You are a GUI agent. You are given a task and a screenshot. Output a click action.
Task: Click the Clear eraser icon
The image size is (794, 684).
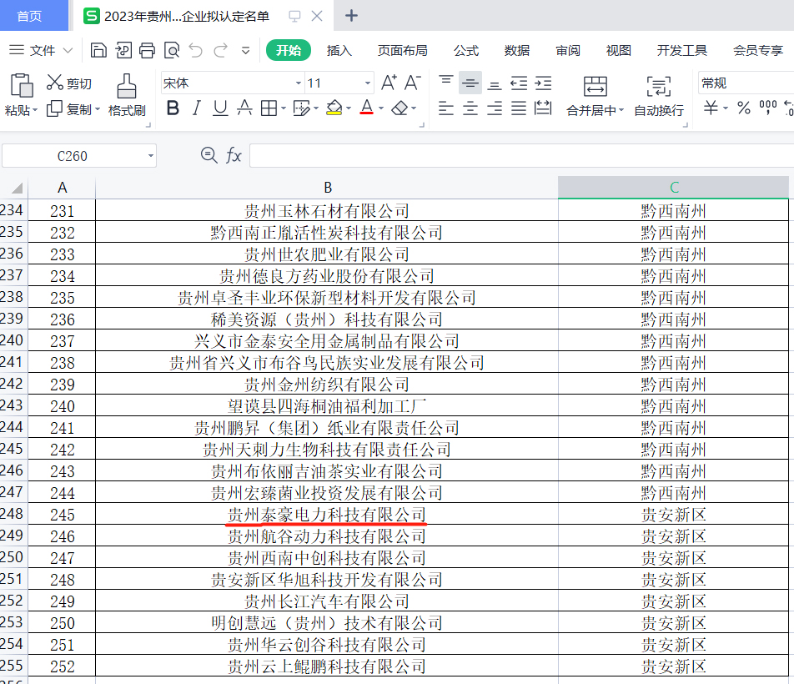(x=400, y=108)
